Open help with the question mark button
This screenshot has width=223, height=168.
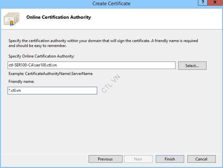click(x=203, y=3)
